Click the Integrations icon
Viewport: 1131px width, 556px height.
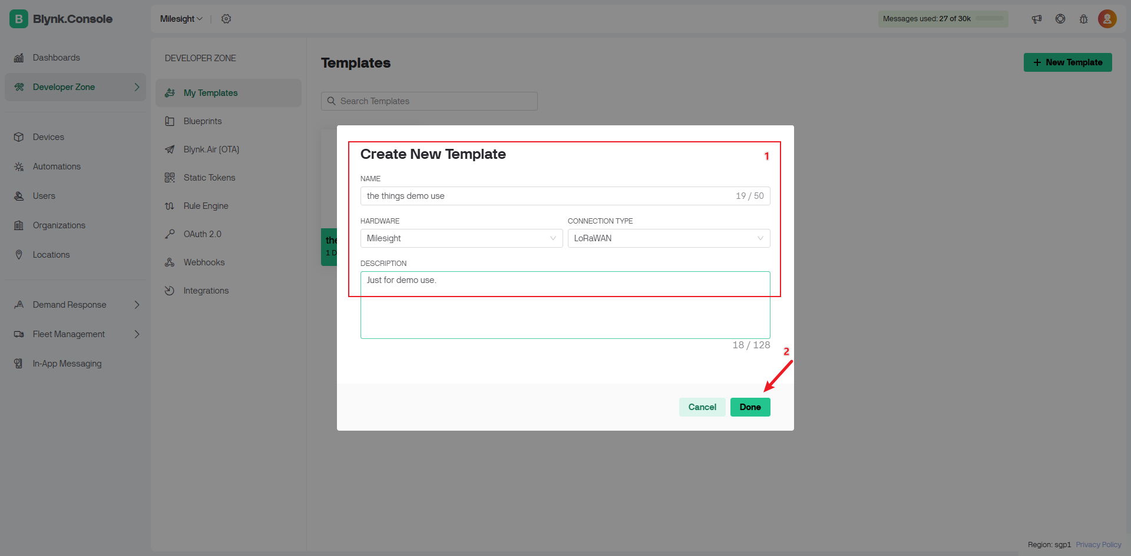coord(170,291)
